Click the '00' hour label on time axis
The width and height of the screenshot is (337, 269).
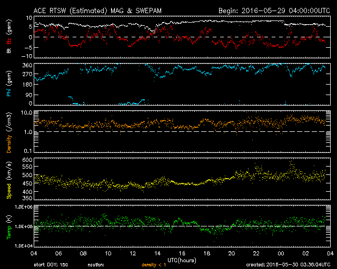click(281, 254)
